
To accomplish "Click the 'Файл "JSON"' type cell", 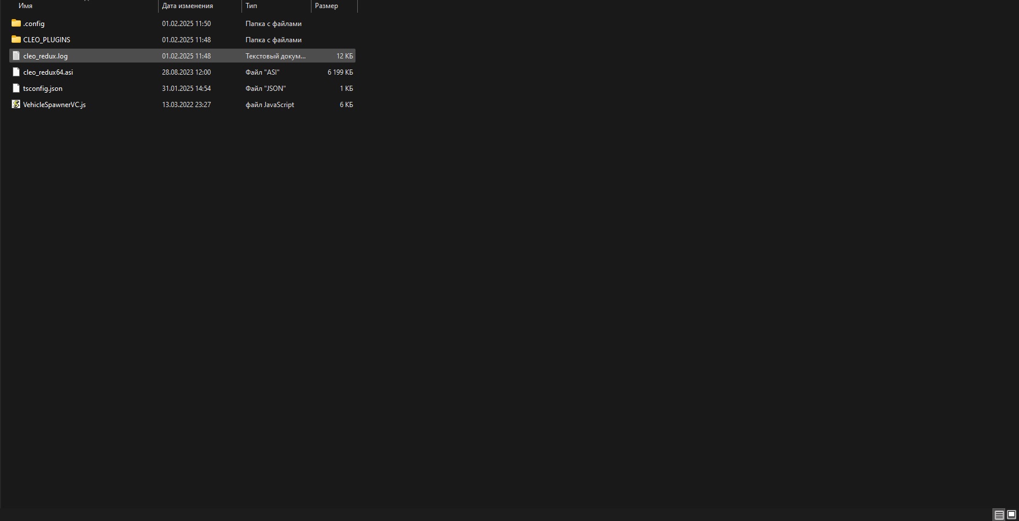I will [x=266, y=89].
